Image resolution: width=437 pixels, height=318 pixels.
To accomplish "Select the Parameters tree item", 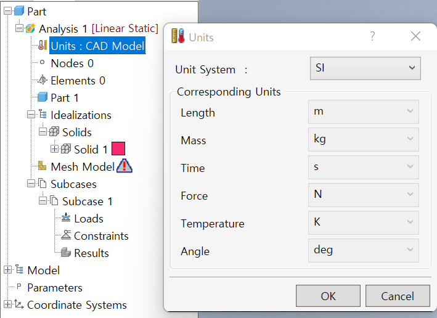I will point(54,287).
